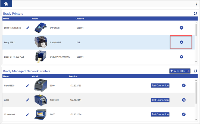Click scrollbar thumb in Brady Printers list
This screenshot has height=124, width=200.
pyautogui.click(x=196, y=30)
